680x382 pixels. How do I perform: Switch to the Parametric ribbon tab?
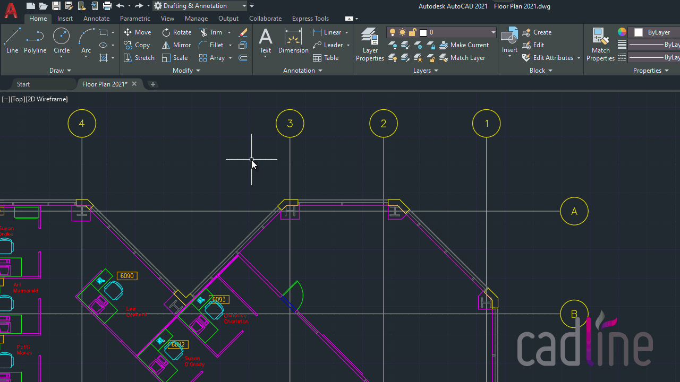point(135,18)
